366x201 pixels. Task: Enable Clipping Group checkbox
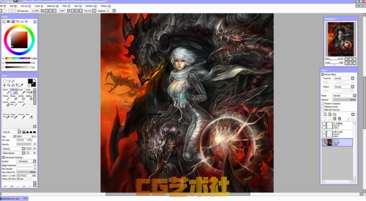pos(323,106)
